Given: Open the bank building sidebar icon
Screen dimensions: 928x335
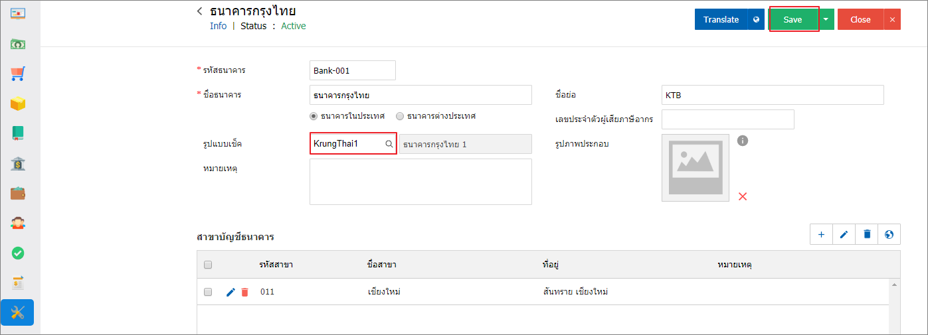Looking at the screenshot, I should 18,163.
